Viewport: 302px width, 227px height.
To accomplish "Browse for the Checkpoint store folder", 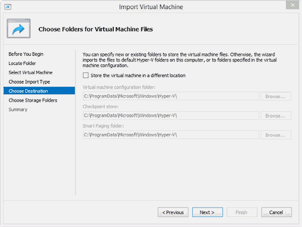I will click(x=276, y=116).
